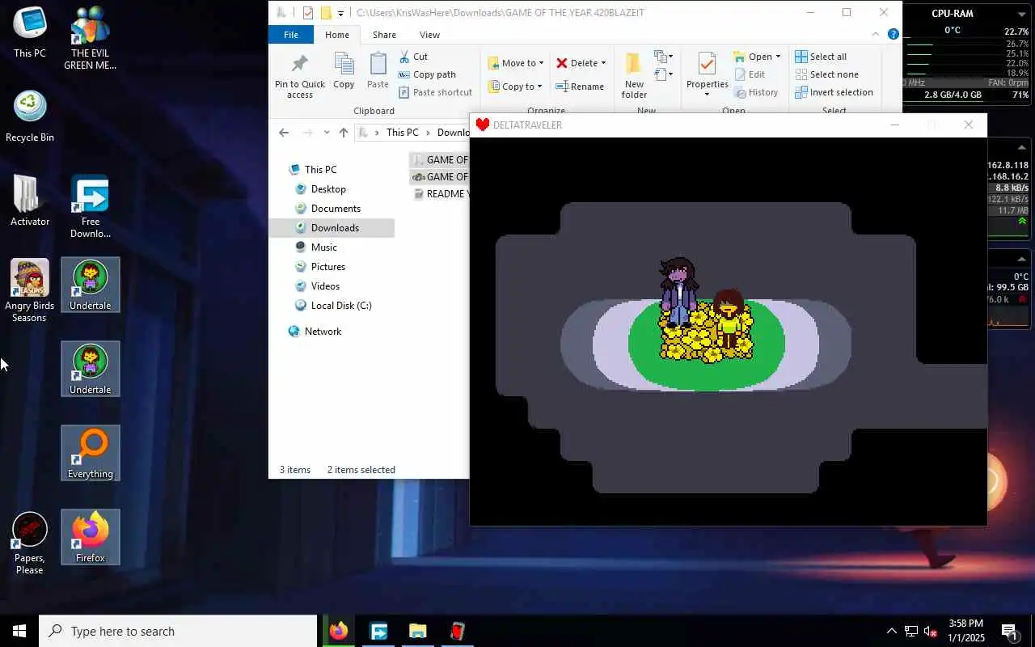Open the notification center icon

point(1009,631)
